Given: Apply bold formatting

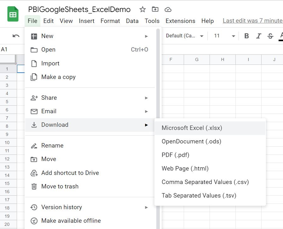Looking at the screenshot, I should click(246, 36).
